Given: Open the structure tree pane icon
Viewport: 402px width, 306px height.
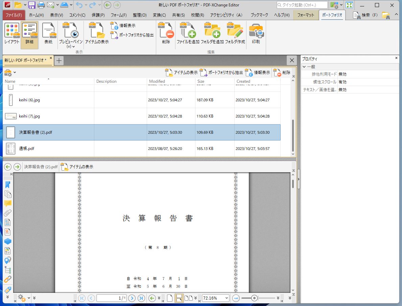Looking at the screenshot, I should (x=8, y=270).
